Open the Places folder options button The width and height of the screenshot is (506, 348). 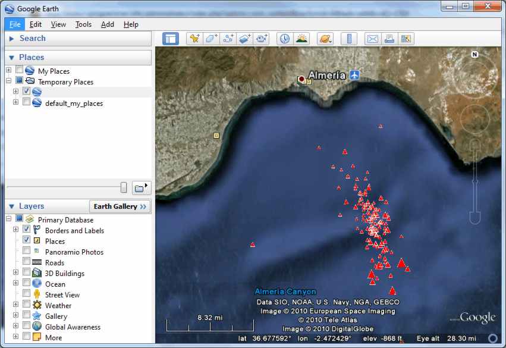point(142,188)
